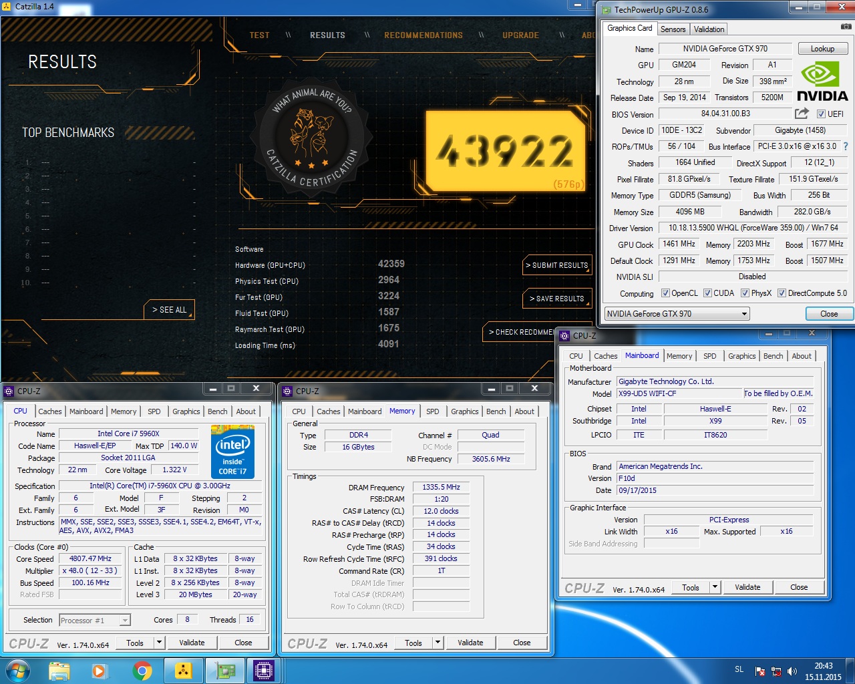Image resolution: width=855 pixels, height=684 pixels.
Task: Toggle the UEFI checkbox in GPU-Z
Action: [x=821, y=114]
